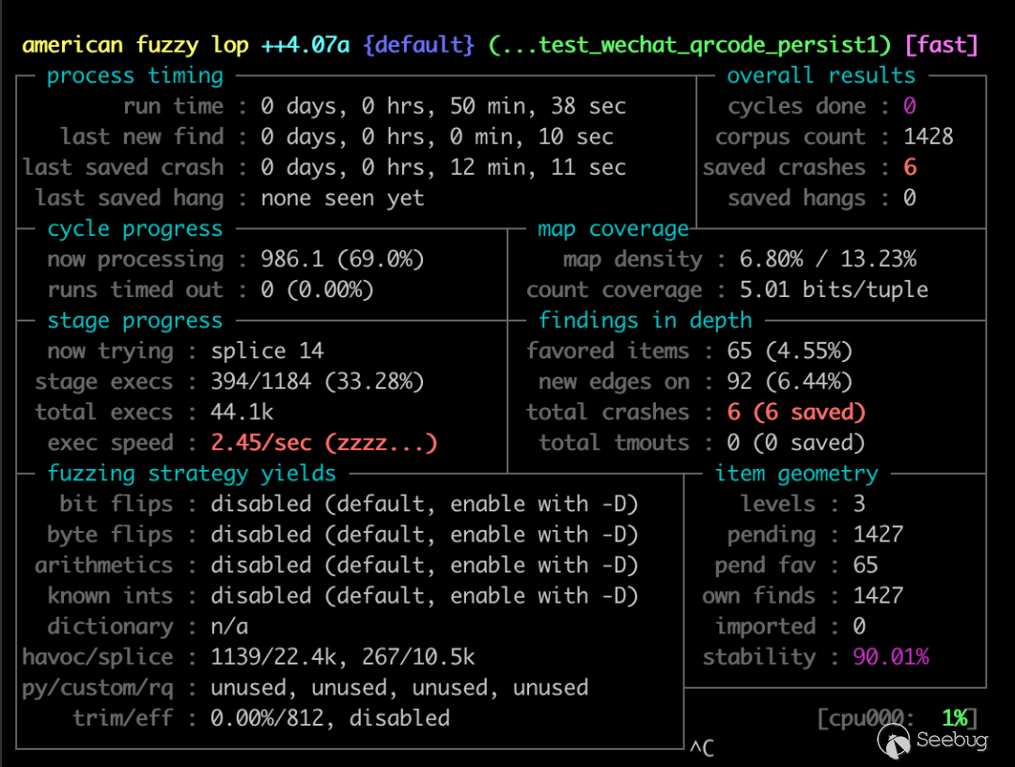Image resolution: width=1015 pixels, height=767 pixels.
Task: Select the [fast] power schedule label
Action: click(x=941, y=45)
